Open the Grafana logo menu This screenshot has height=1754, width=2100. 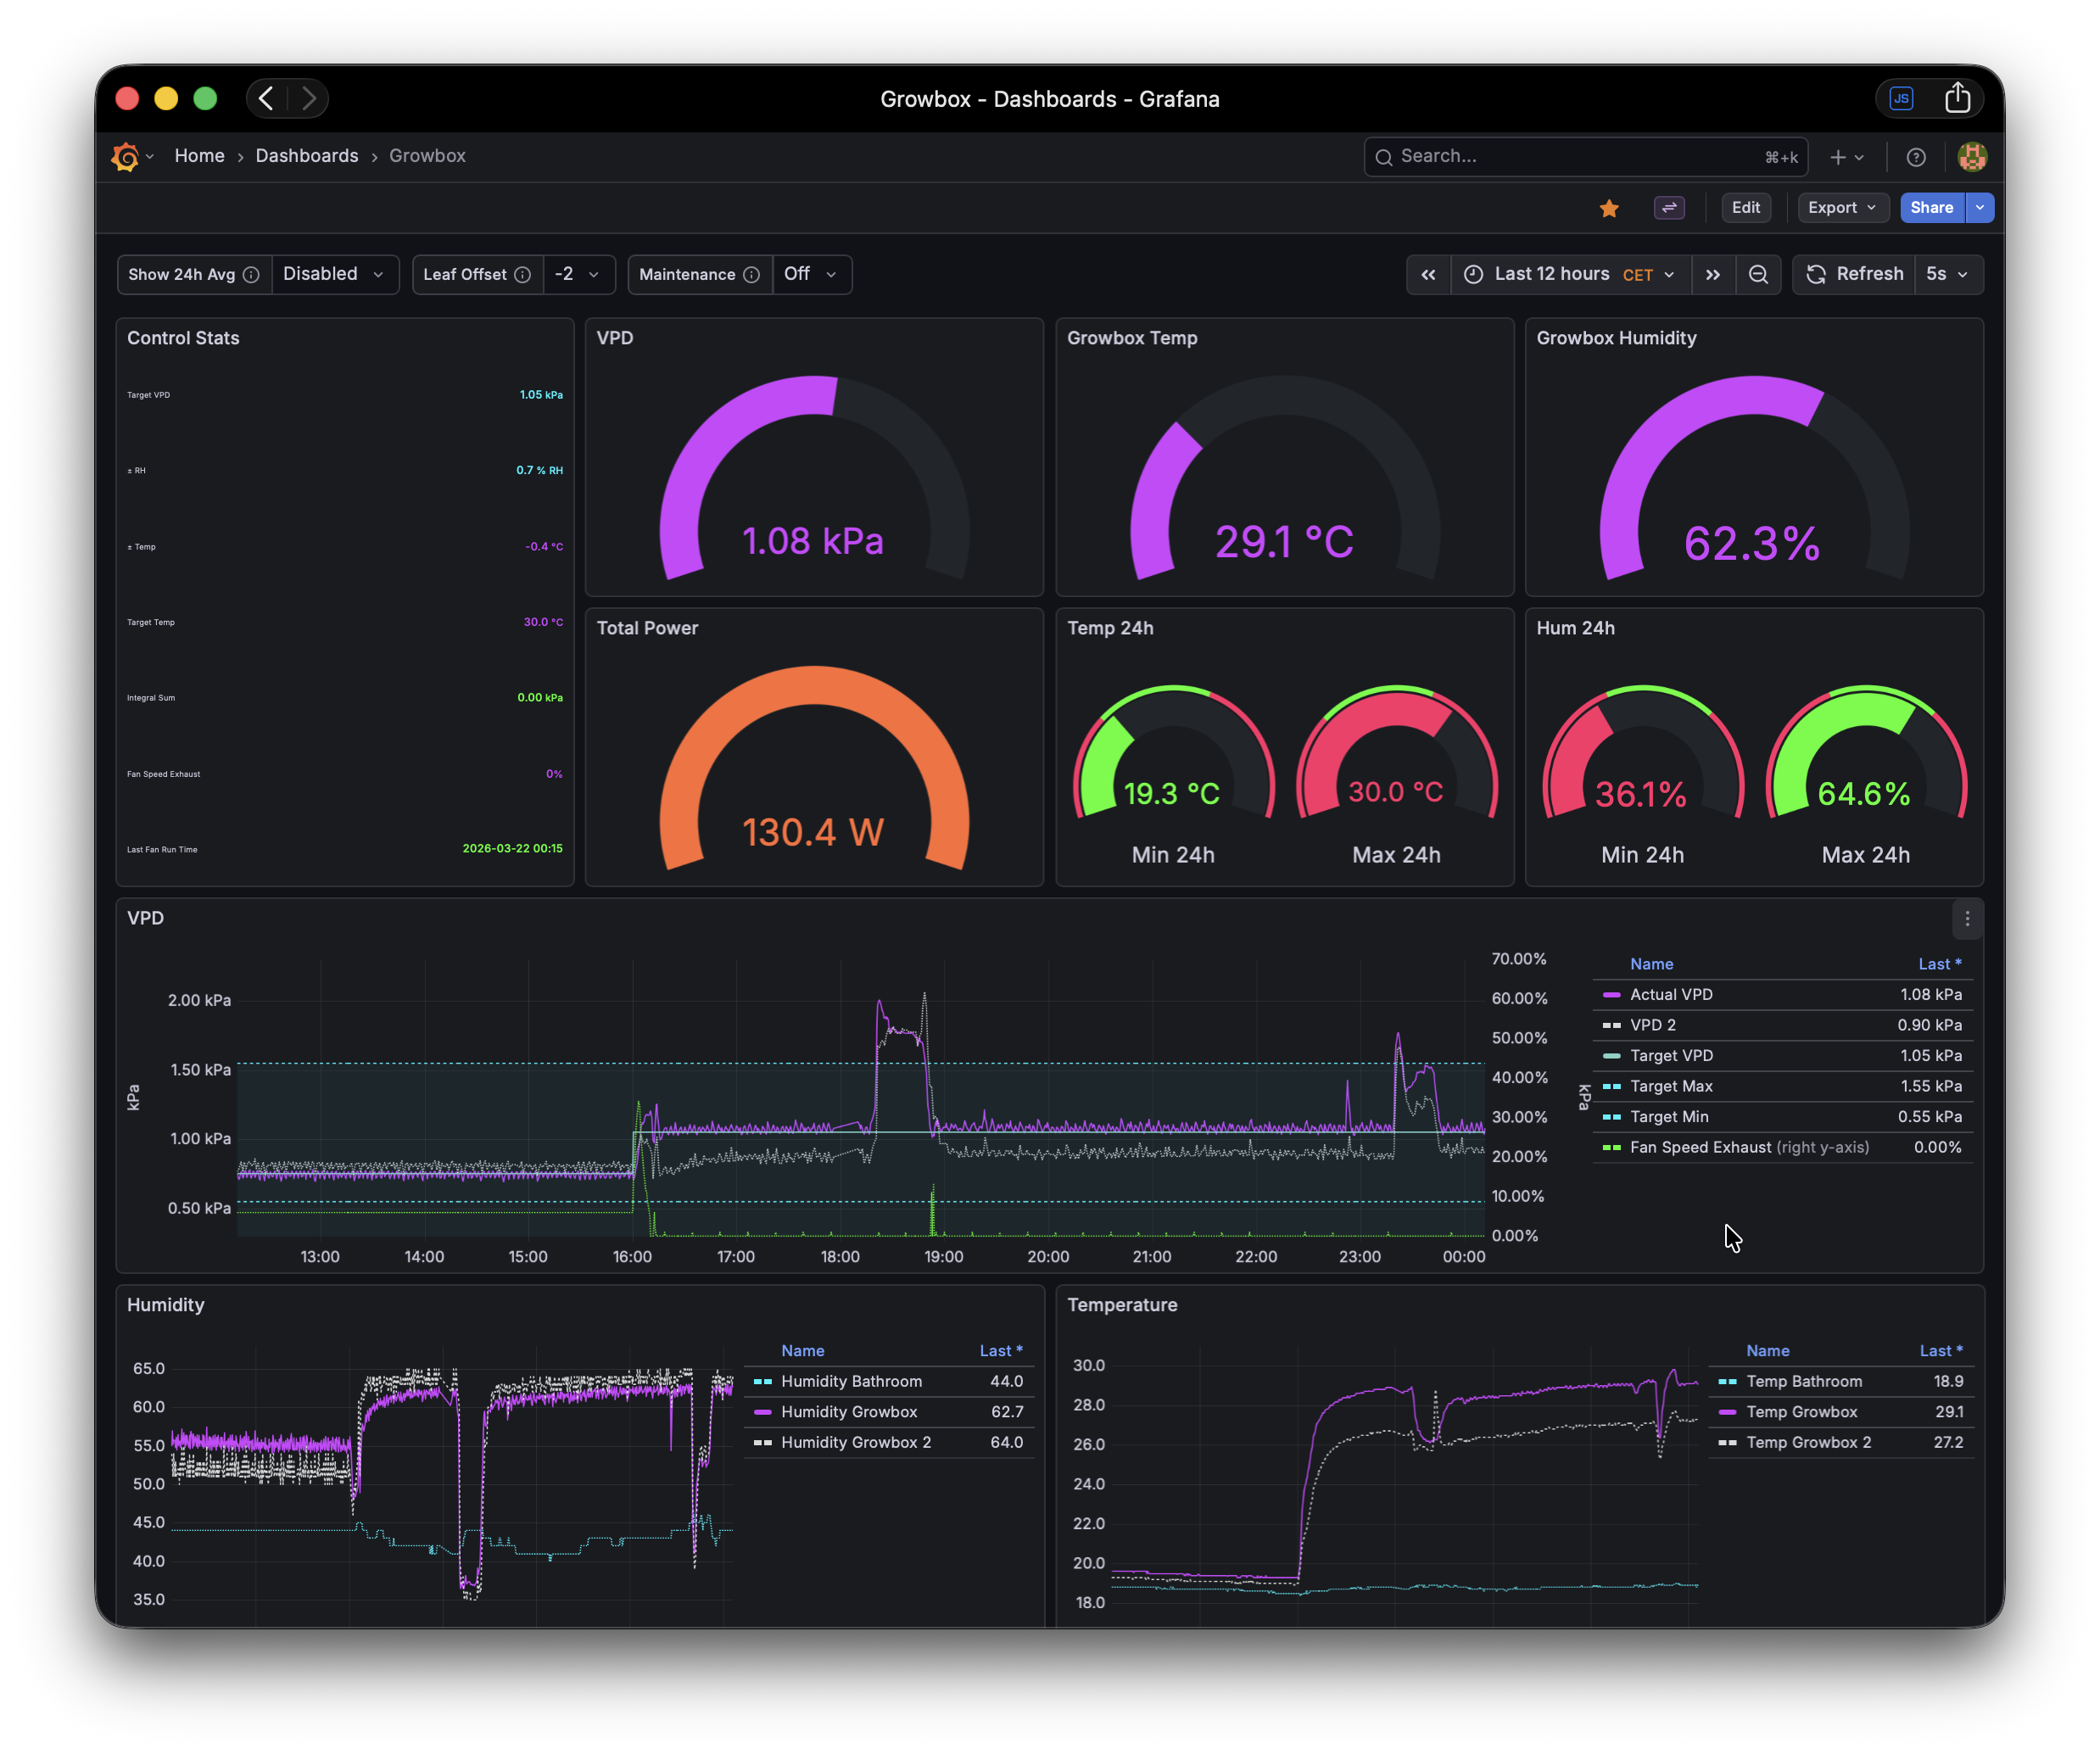[x=126, y=156]
